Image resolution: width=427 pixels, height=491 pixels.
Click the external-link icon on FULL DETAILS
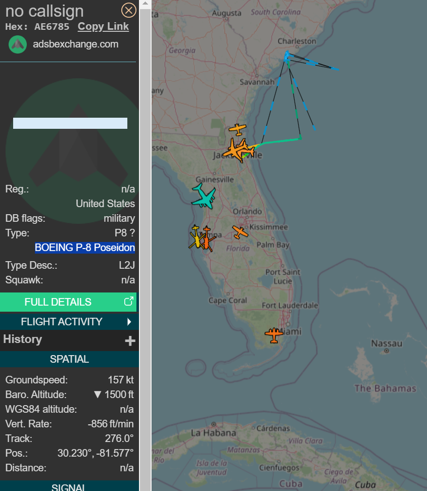[129, 301]
